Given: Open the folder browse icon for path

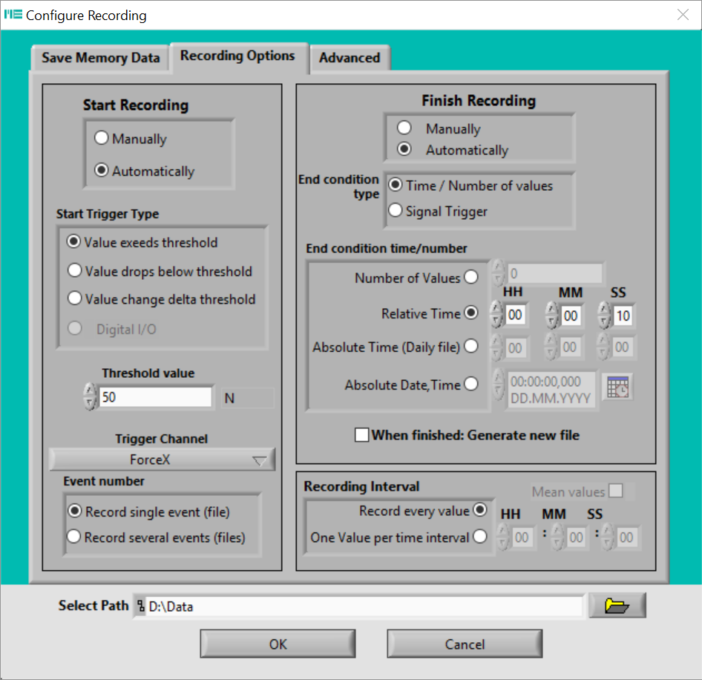Looking at the screenshot, I should pos(617,606).
